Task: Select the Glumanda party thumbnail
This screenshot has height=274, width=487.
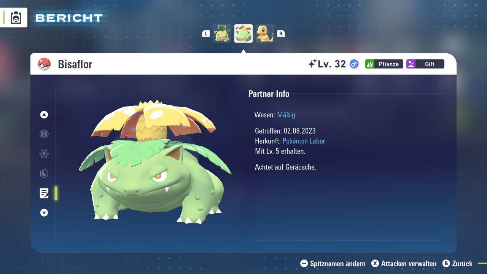Action: pos(264,33)
